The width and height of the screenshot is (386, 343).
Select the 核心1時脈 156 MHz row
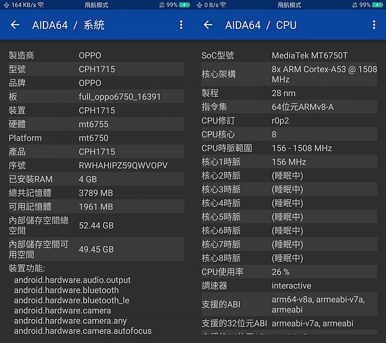(289, 162)
